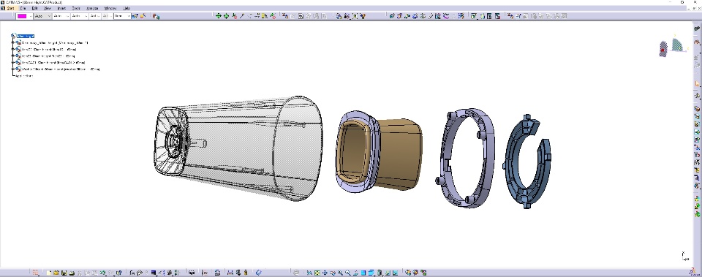Open the Tools menu
The image size is (702, 277).
pyautogui.click(x=76, y=8)
